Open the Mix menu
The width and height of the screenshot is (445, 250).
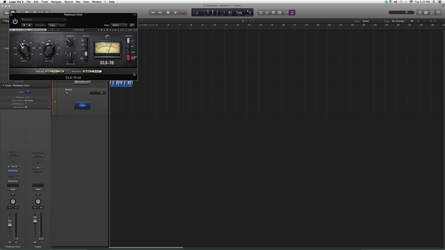78,2
